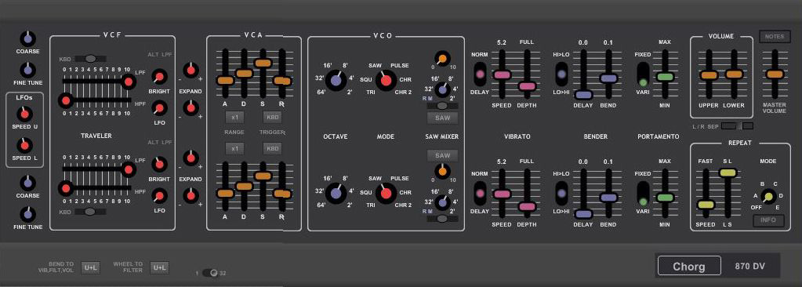Screen dimensions: 802x287
Task: Click the upper HPF traveler handle
Action: (65, 100)
